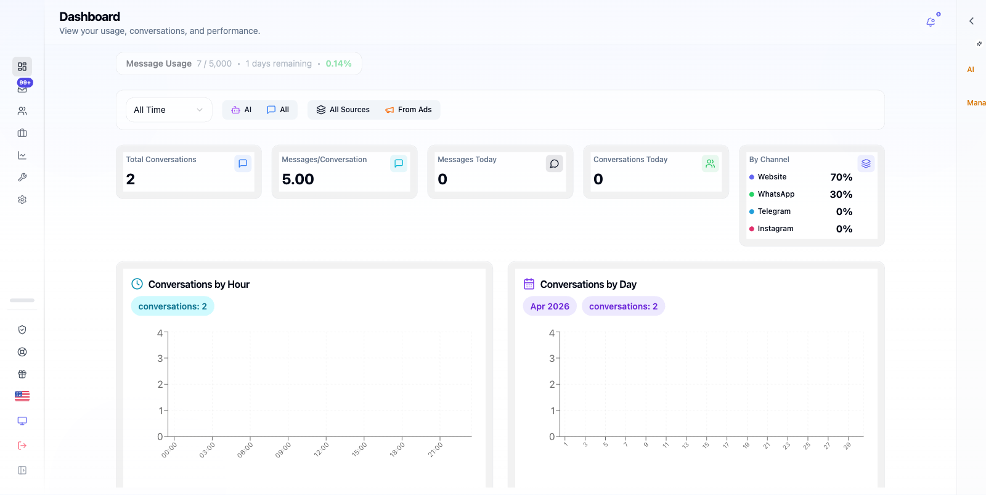Click the gift box icon in sidebar
This screenshot has height=495, width=986.
[22, 374]
